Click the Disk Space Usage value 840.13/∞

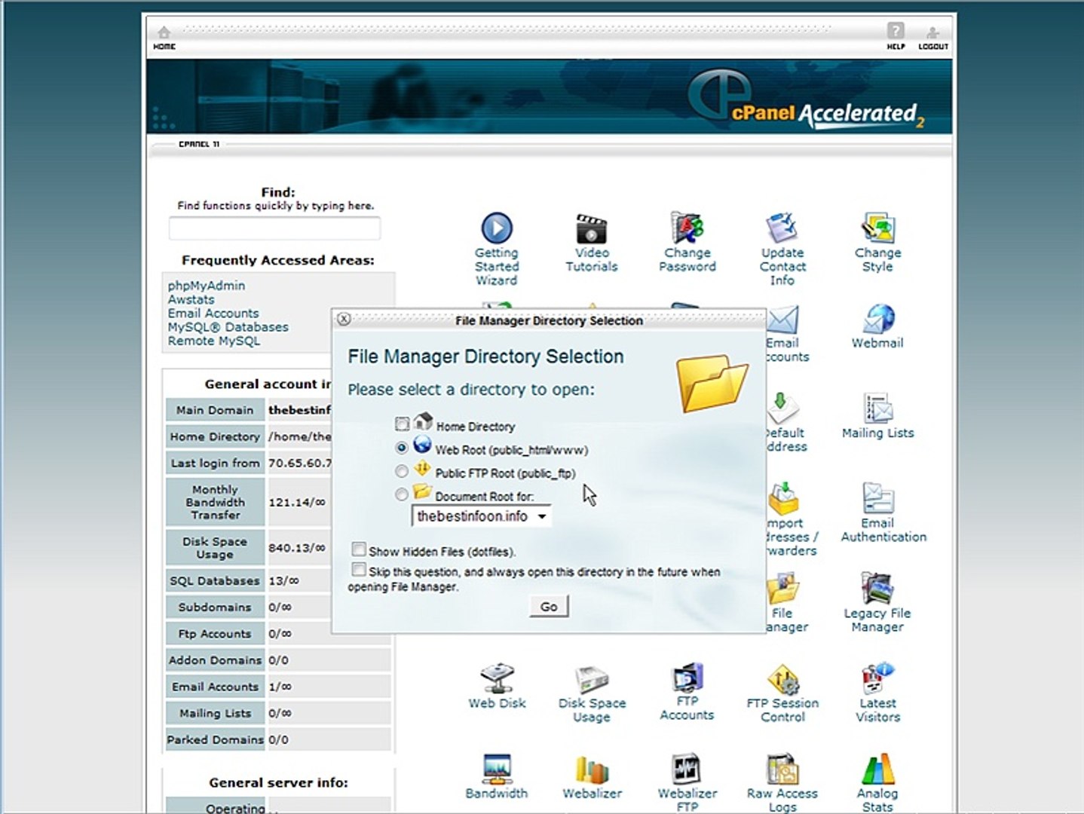click(x=297, y=548)
